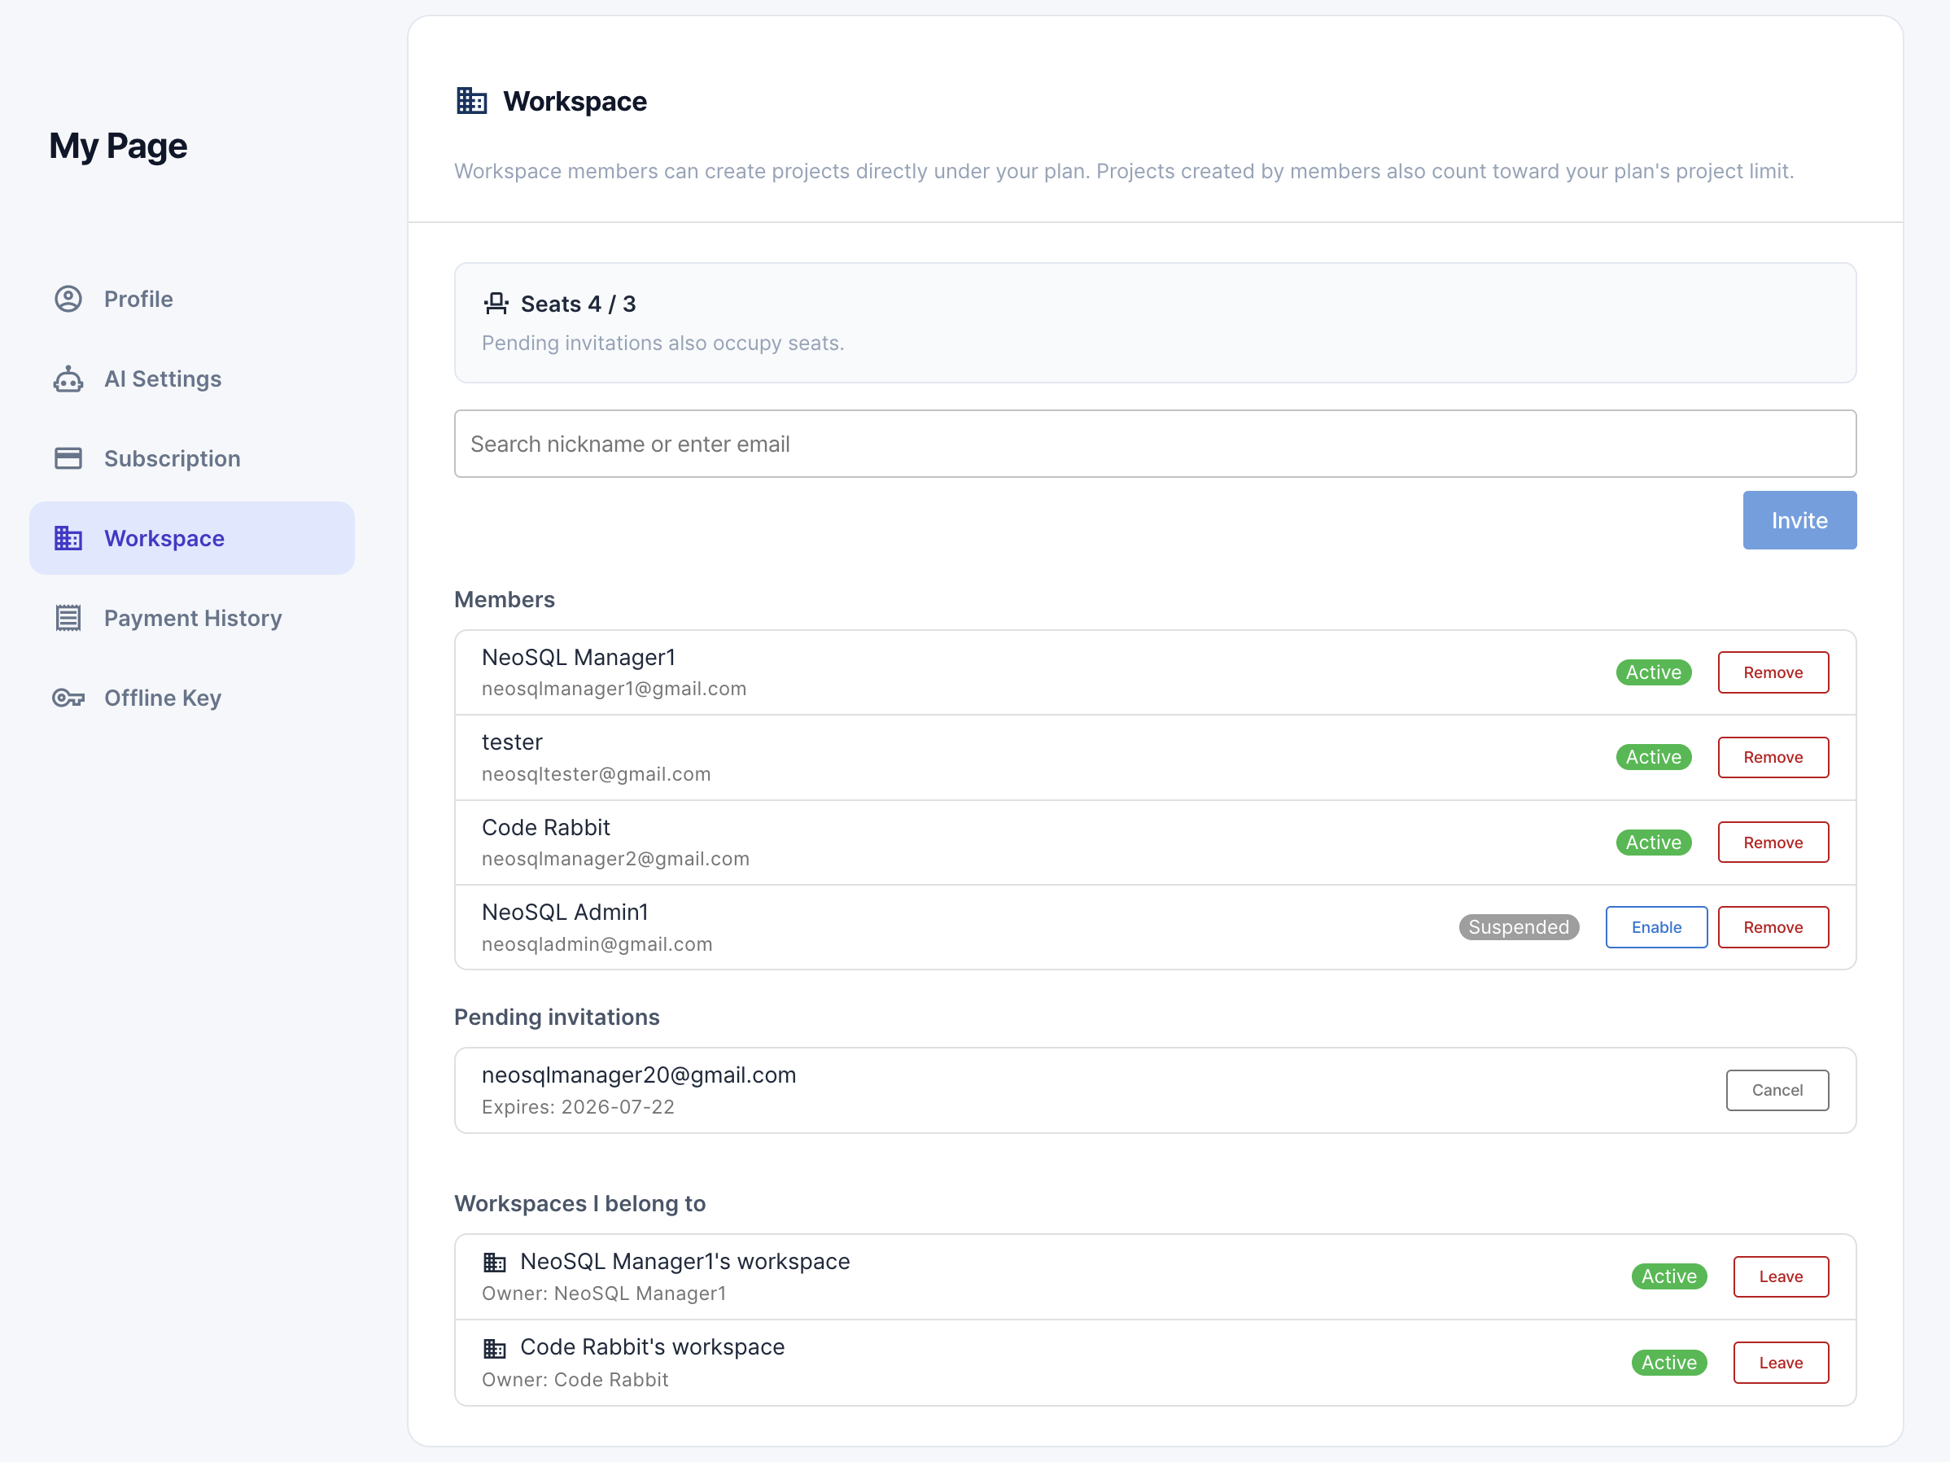Image resolution: width=1950 pixels, height=1462 pixels.
Task: Click the AI Settings robot icon
Action: [68, 379]
